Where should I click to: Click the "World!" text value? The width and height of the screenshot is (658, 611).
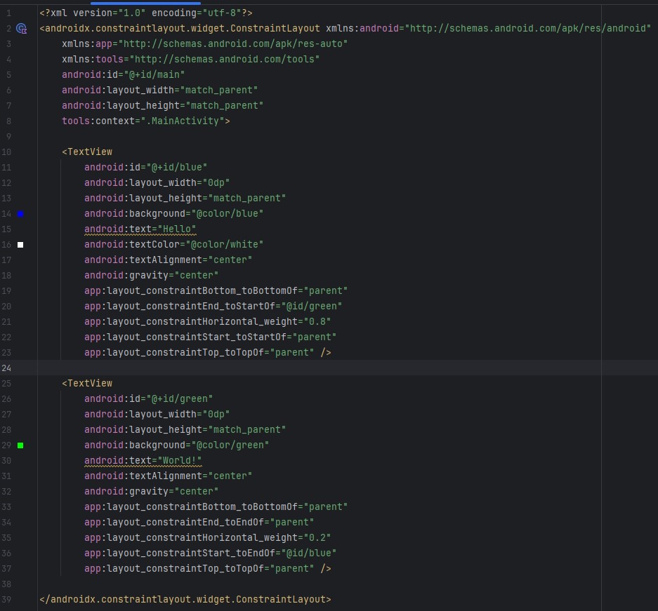(180, 461)
